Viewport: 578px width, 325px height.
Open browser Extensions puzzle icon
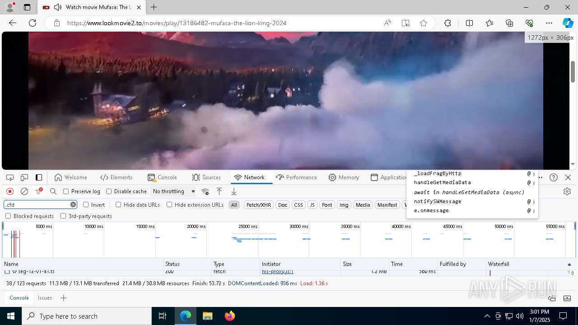[447, 23]
